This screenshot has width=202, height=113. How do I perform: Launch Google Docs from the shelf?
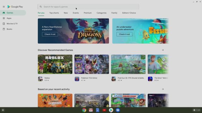pyautogui.click(x=98, y=110)
